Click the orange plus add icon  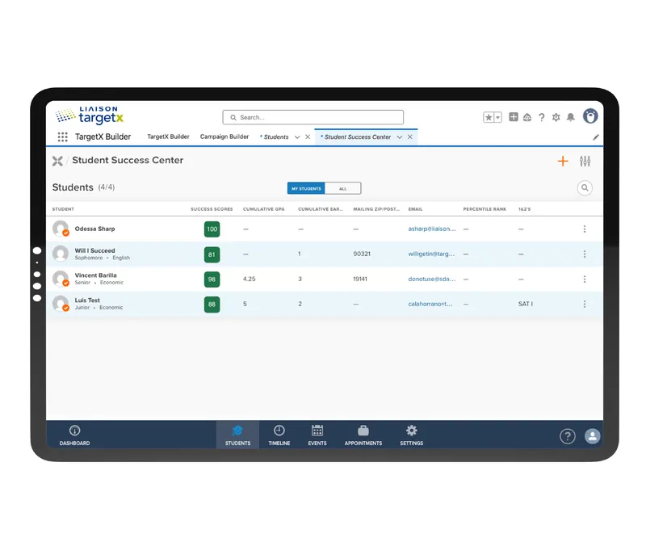coord(562,162)
